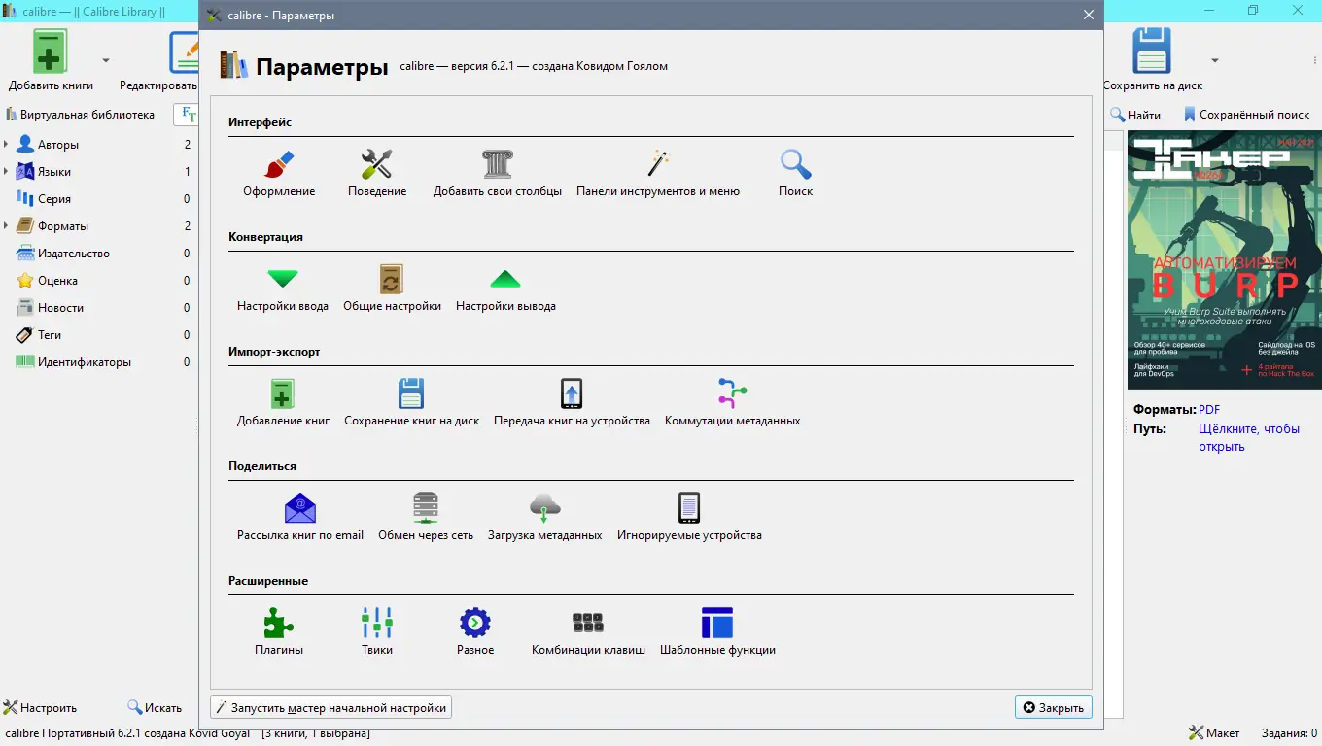1322x746 pixels.
Task: Open Настройки ввода conversion settings
Action: (x=283, y=288)
